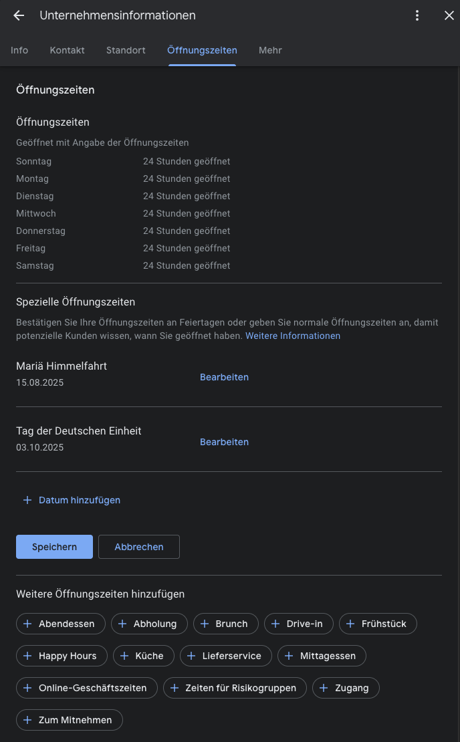
Task: Open the Standort tab
Action: tap(126, 50)
